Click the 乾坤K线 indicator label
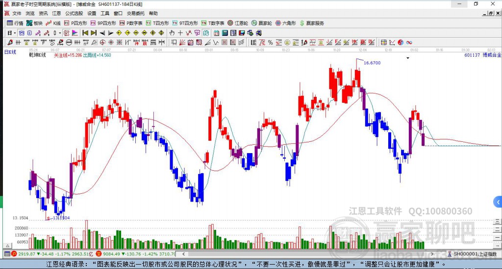This screenshot has height=269, width=502. [x=37, y=55]
